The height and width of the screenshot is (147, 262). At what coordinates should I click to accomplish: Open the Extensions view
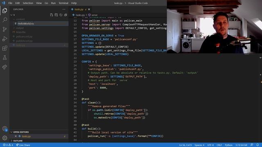(5, 48)
